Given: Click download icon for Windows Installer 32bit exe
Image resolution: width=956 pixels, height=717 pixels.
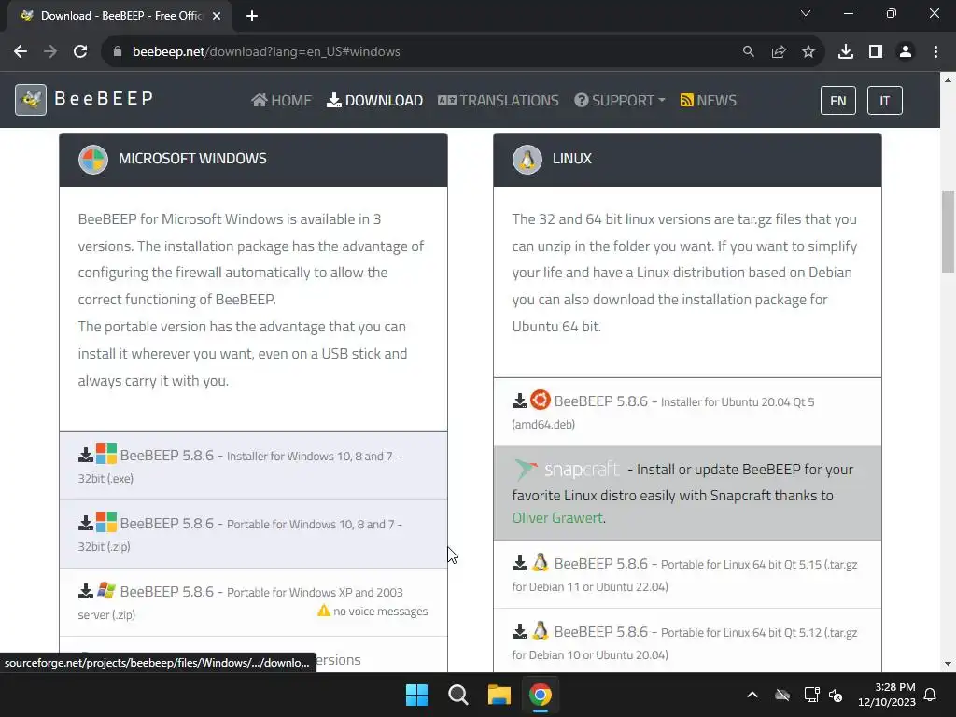Looking at the screenshot, I should pos(85,455).
